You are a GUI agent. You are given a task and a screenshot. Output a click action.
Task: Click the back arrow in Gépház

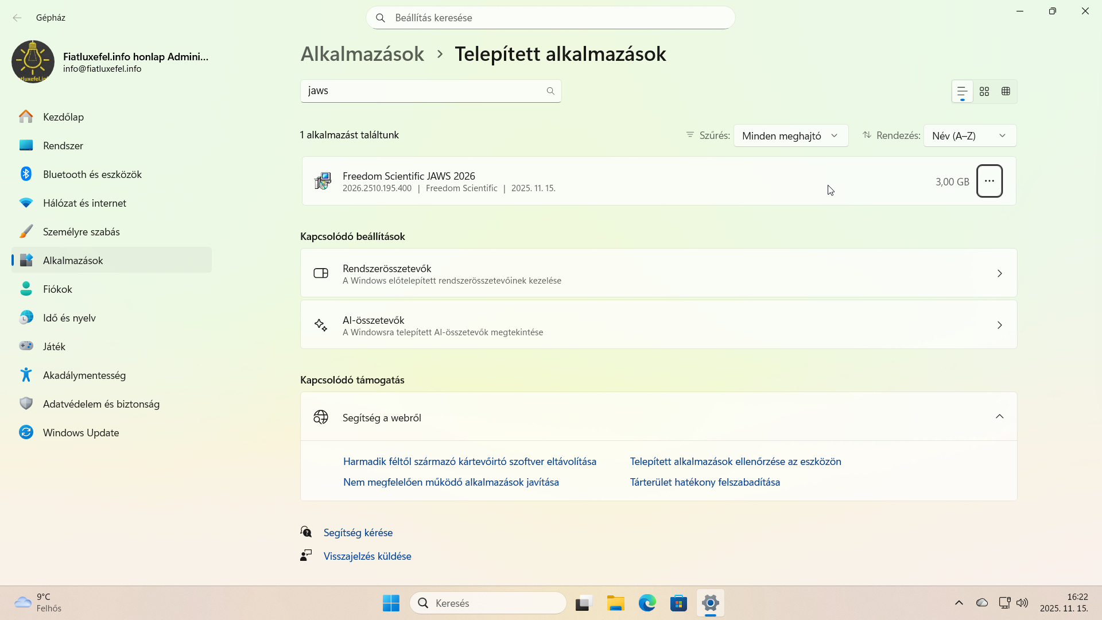point(17,18)
